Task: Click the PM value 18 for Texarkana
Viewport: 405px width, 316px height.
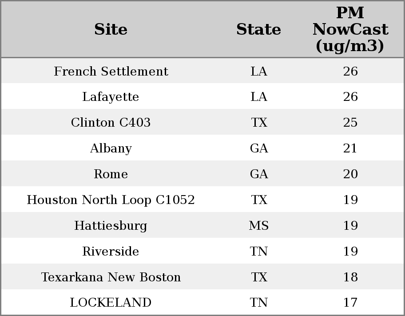Action: (350, 277)
